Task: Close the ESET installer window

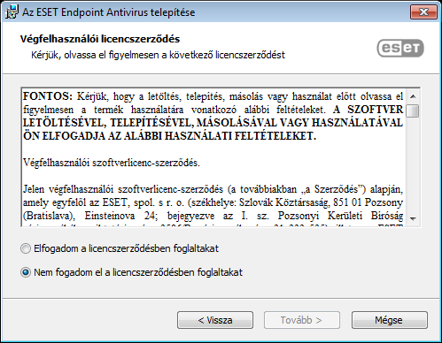Action: click(423, 12)
